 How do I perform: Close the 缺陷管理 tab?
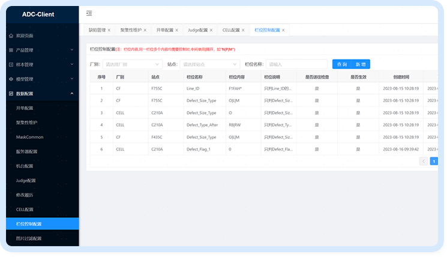pyautogui.click(x=109, y=30)
